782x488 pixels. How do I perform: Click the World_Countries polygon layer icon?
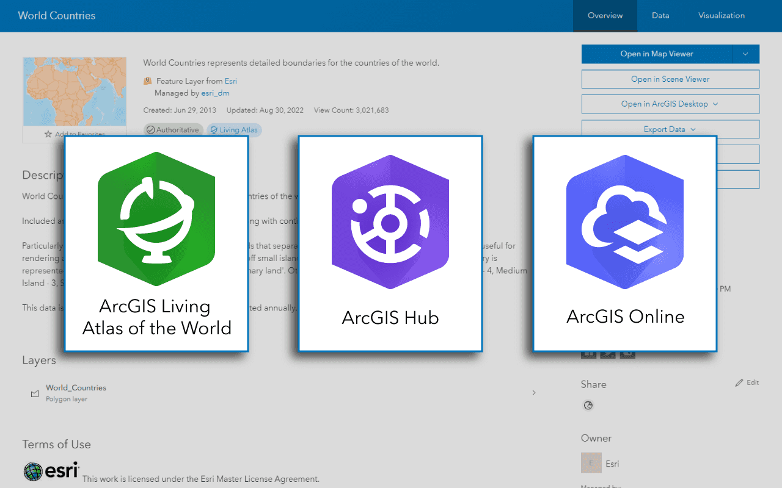pos(35,393)
